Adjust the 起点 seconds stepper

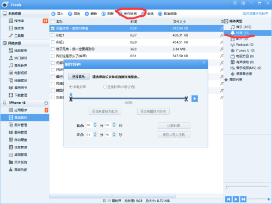[114, 125]
